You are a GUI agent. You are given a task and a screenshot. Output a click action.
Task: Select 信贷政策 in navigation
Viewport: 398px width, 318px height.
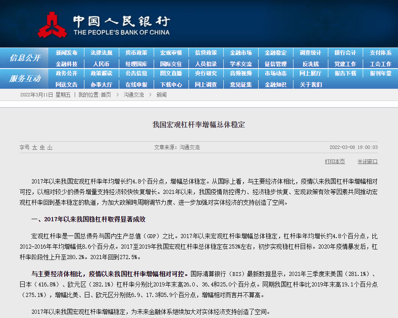(x=206, y=53)
